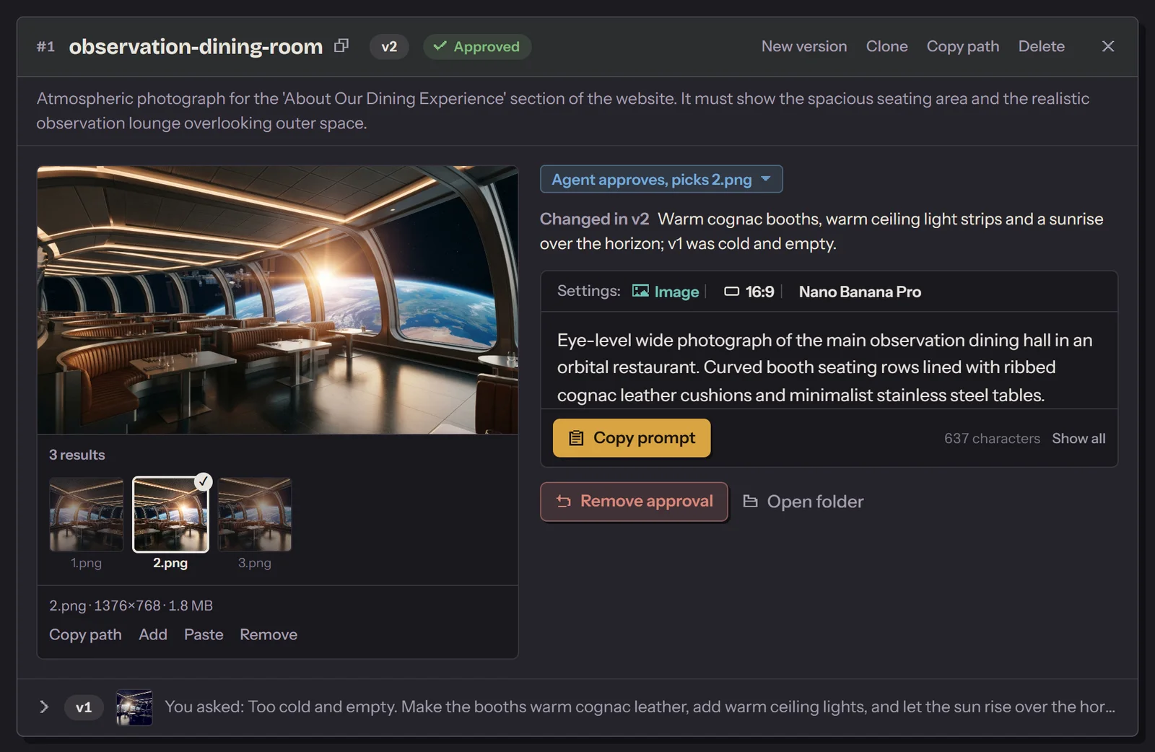Create a New version

click(x=804, y=46)
